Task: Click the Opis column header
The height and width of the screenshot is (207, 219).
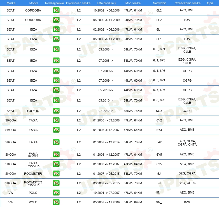Action: pyautogui.click(x=210, y=3)
